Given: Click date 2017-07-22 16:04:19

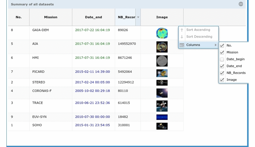Looking at the screenshot, I should coord(93,30).
